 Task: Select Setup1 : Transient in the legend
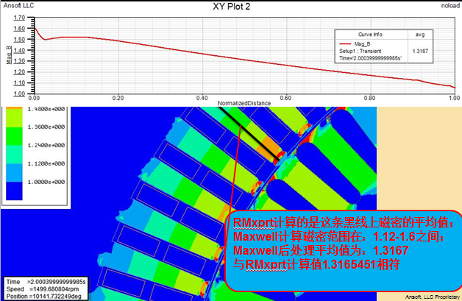pyautogui.click(x=360, y=51)
